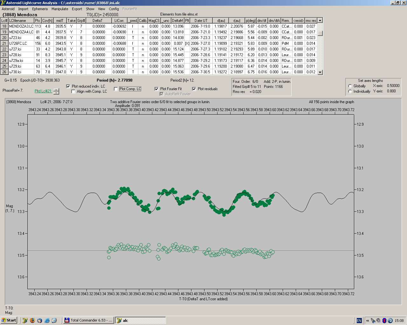Click the fifth quick launch icon beside Internet Explorer
Viewport: 407px width, 325px height.
coord(54,321)
